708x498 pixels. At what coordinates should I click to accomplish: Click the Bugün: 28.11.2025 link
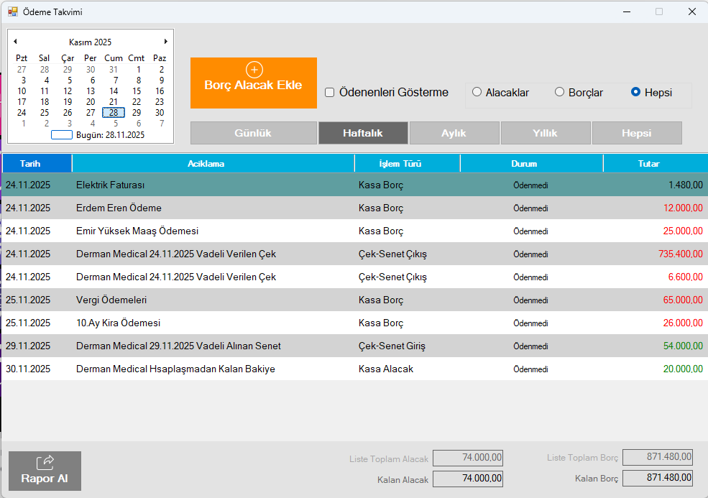(109, 134)
